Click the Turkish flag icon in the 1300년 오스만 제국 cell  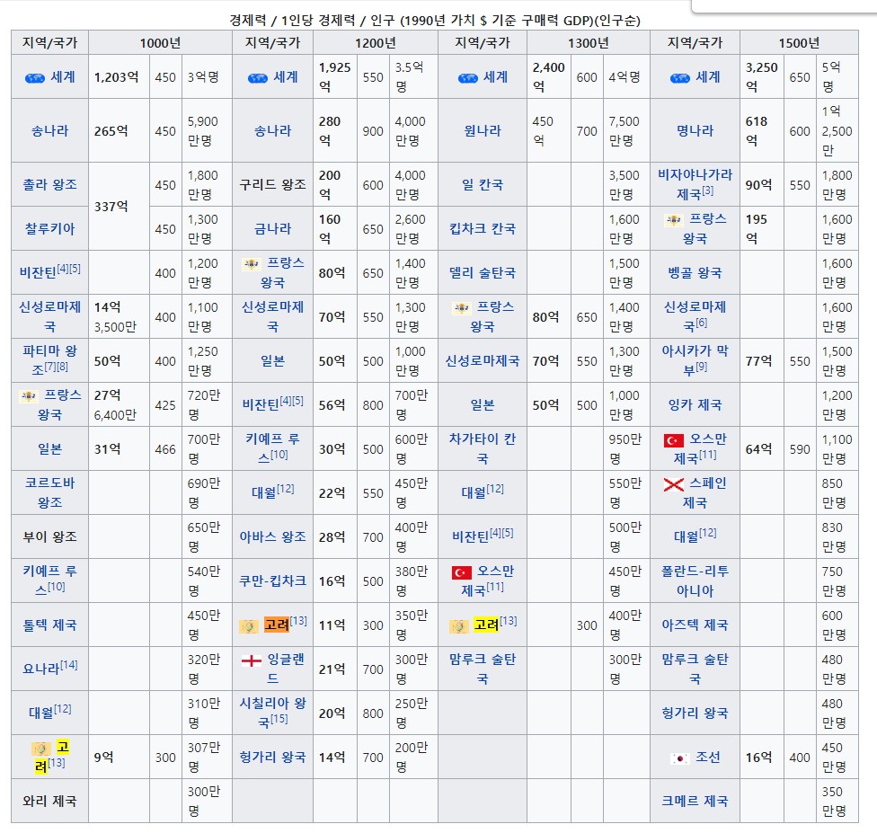tap(462, 572)
